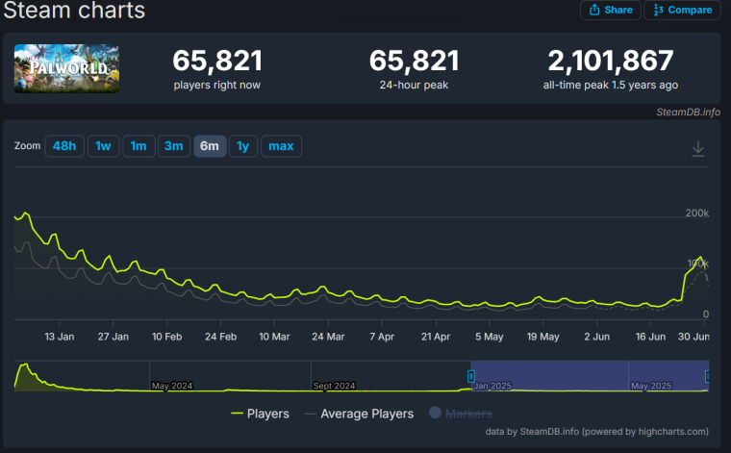Image resolution: width=731 pixels, height=453 pixels.
Task: Select the 1m zoom range
Action: (x=139, y=146)
